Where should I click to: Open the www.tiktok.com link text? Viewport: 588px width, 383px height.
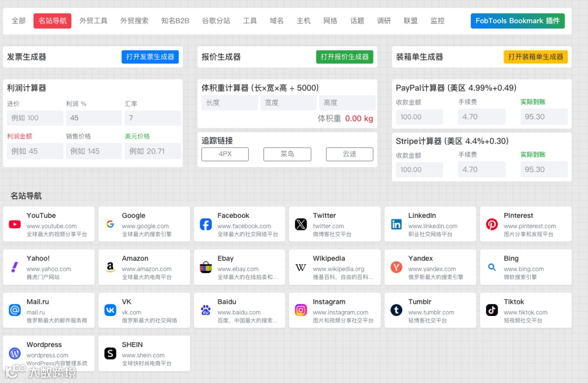pos(525,312)
